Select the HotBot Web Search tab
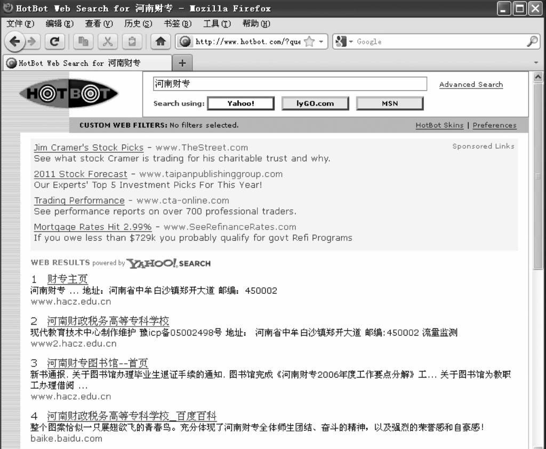546x449 pixels. coord(87,63)
